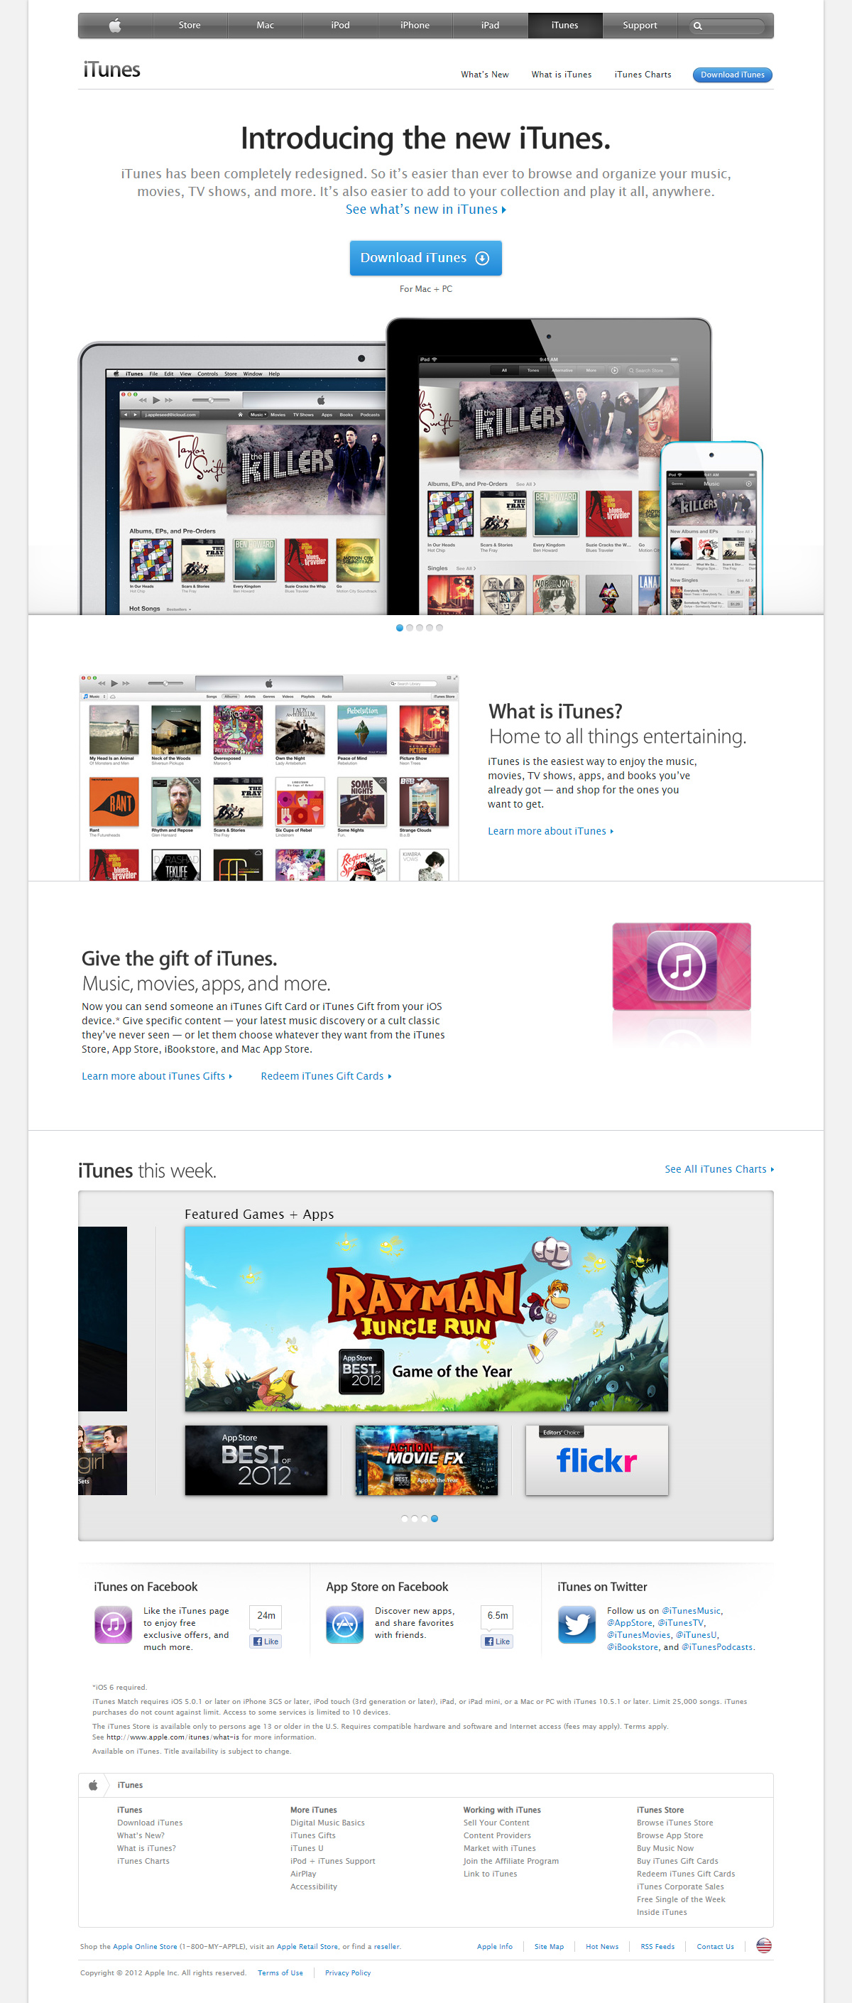Open the App Store Best of 2012 tile

pyautogui.click(x=256, y=1460)
